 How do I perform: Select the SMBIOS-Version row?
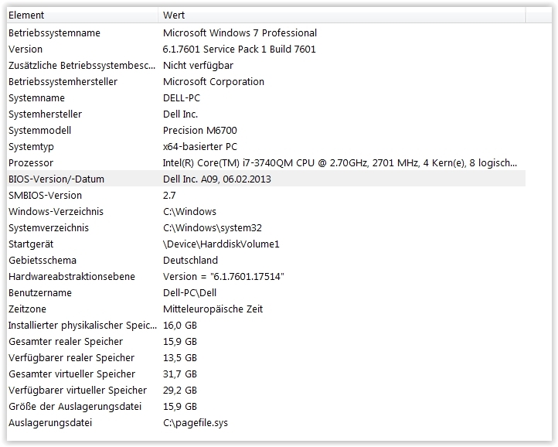point(266,196)
